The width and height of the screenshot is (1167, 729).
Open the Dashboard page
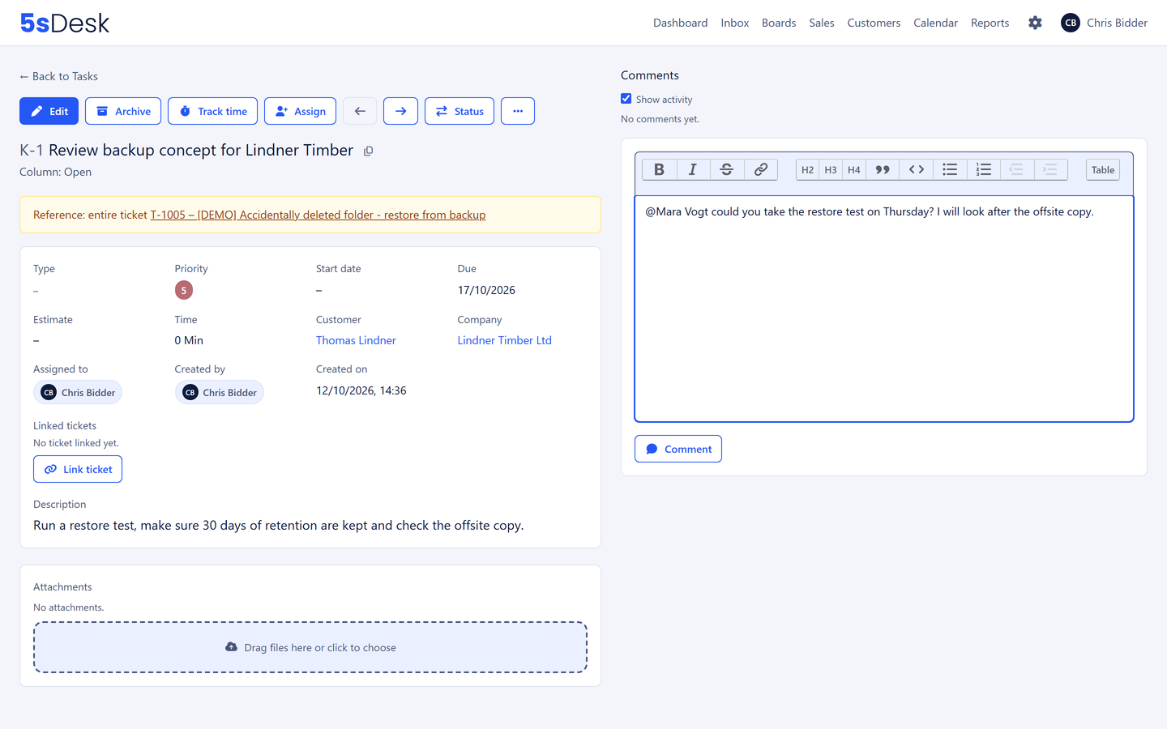click(x=680, y=23)
